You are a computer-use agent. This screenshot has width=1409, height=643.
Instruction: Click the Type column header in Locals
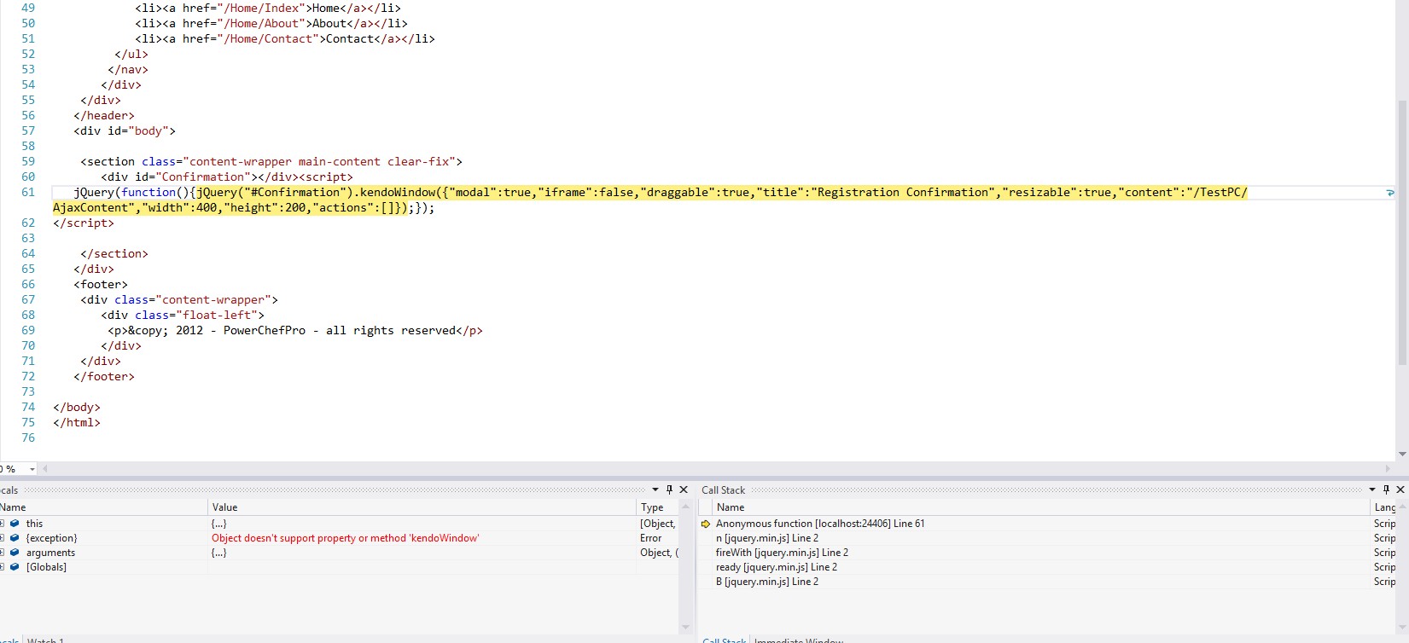(658, 507)
